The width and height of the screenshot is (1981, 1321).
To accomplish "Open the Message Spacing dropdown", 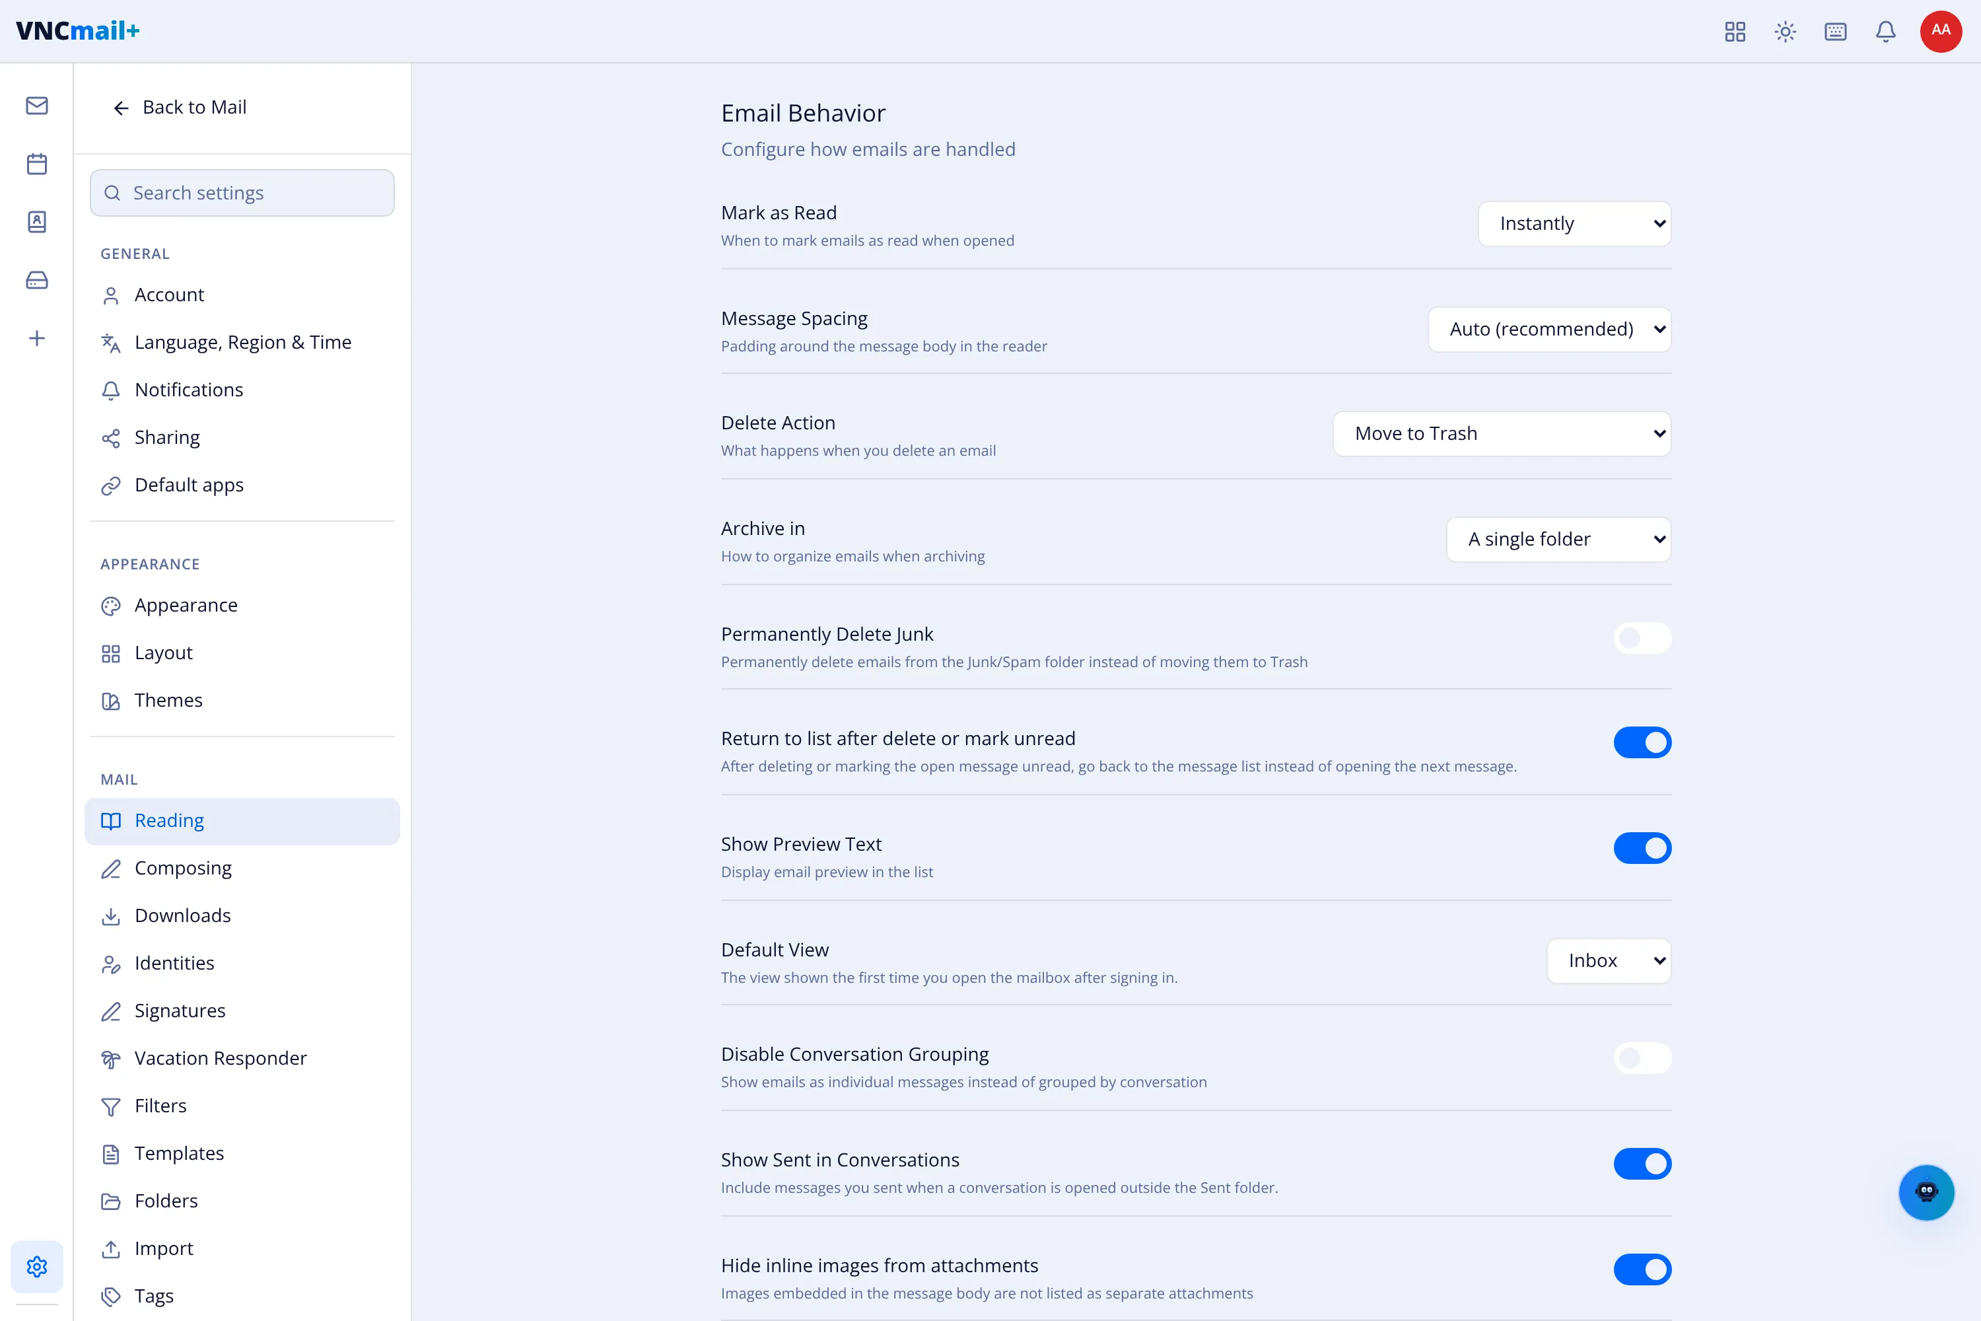I will (1549, 328).
